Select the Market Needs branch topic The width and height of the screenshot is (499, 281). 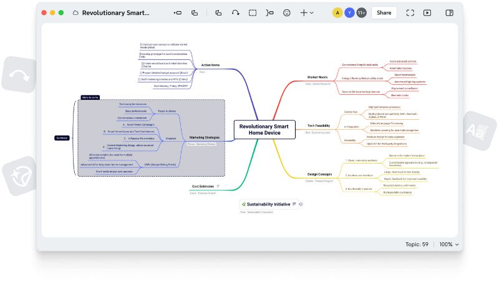click(x=317, y=77)
